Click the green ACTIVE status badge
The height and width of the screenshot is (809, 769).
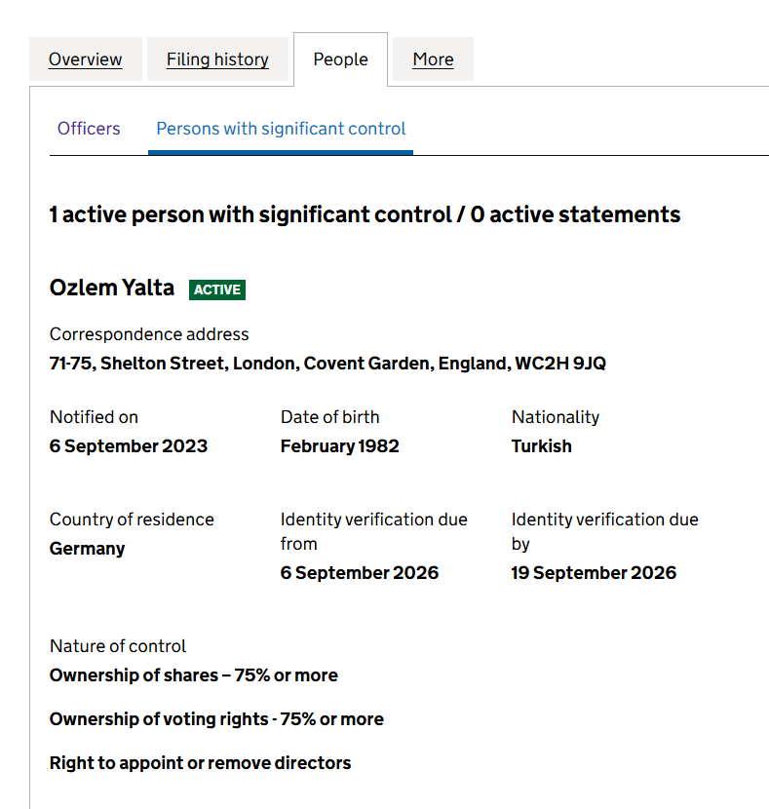pyautogui.click(x=217, y=289)
